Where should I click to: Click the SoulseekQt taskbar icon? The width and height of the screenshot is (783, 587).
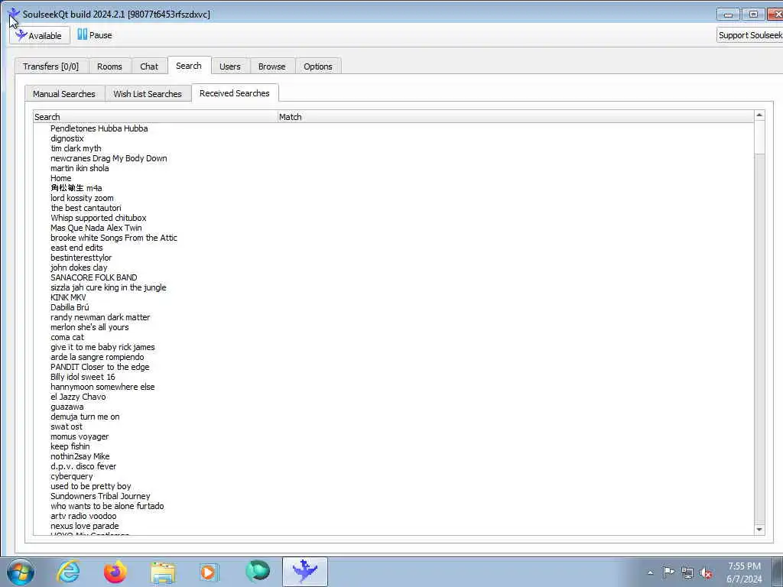click(304, 572)
